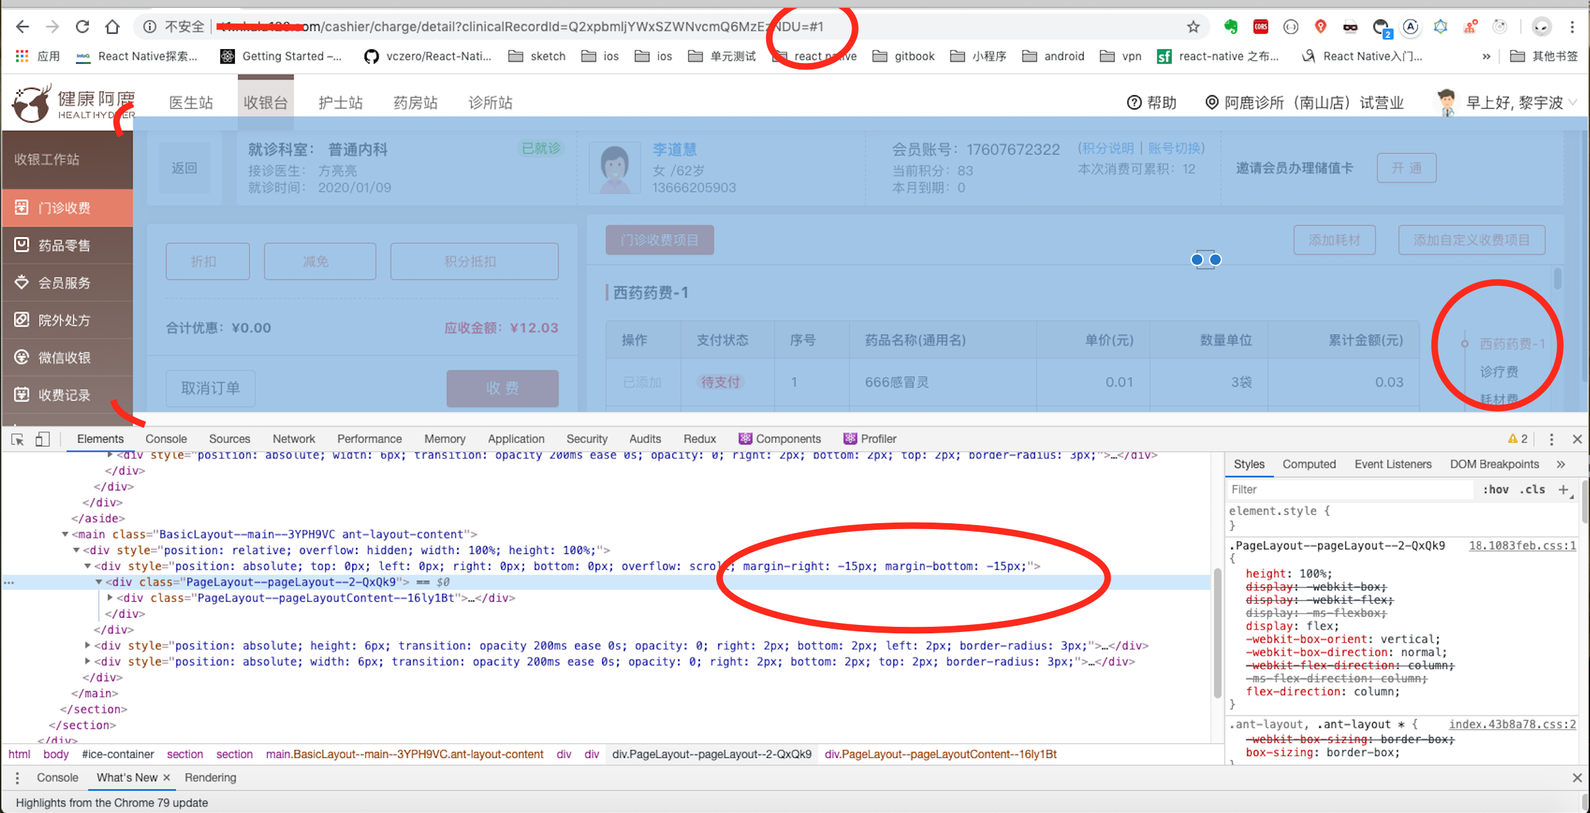The width and height of the screenshot is (1590, 813).
Task: Click the 收费 payment button
Action: click(502, 387)
